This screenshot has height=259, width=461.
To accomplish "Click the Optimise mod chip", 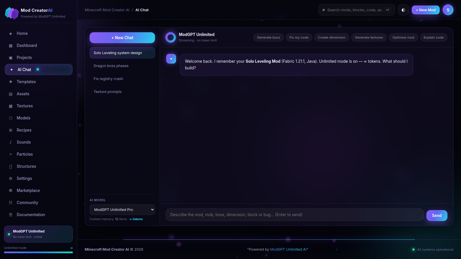I will tap(403, 37).
